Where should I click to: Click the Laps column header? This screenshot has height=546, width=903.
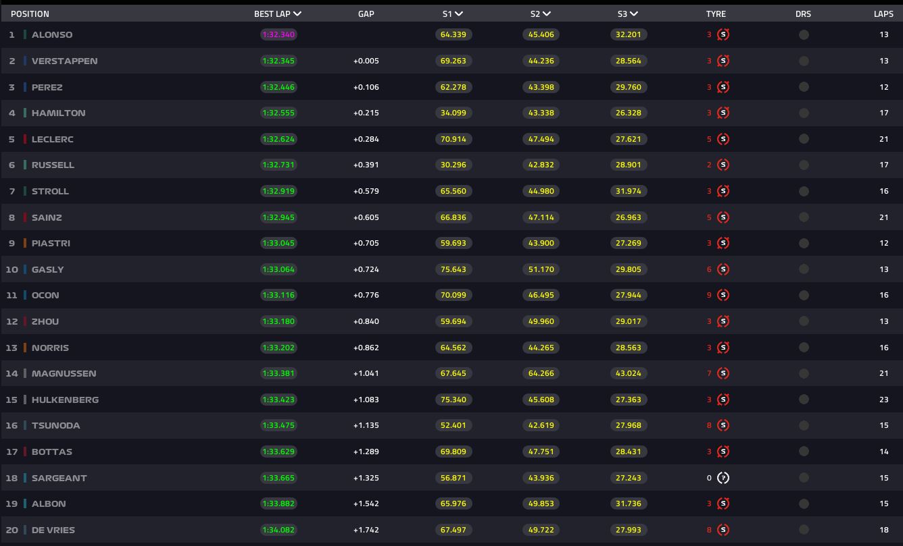tap(883, 13)
